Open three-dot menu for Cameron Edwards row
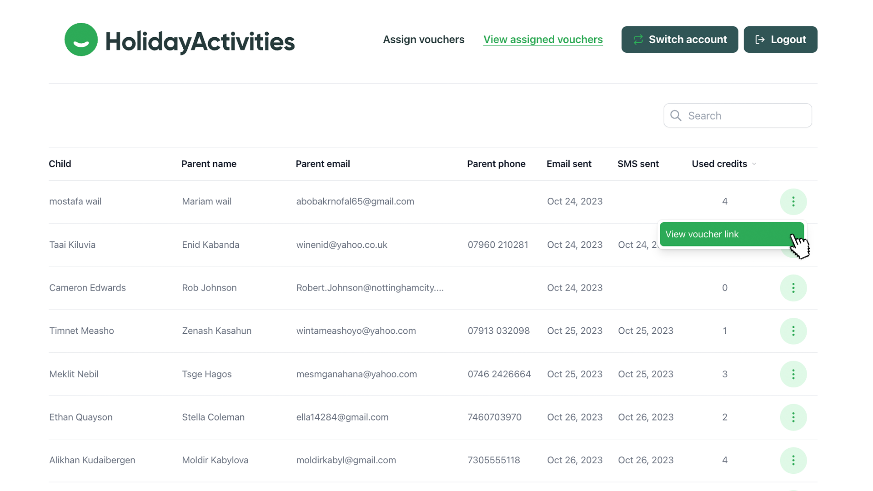873x491 pixels. pyautogui.click(x=793, y=288)
